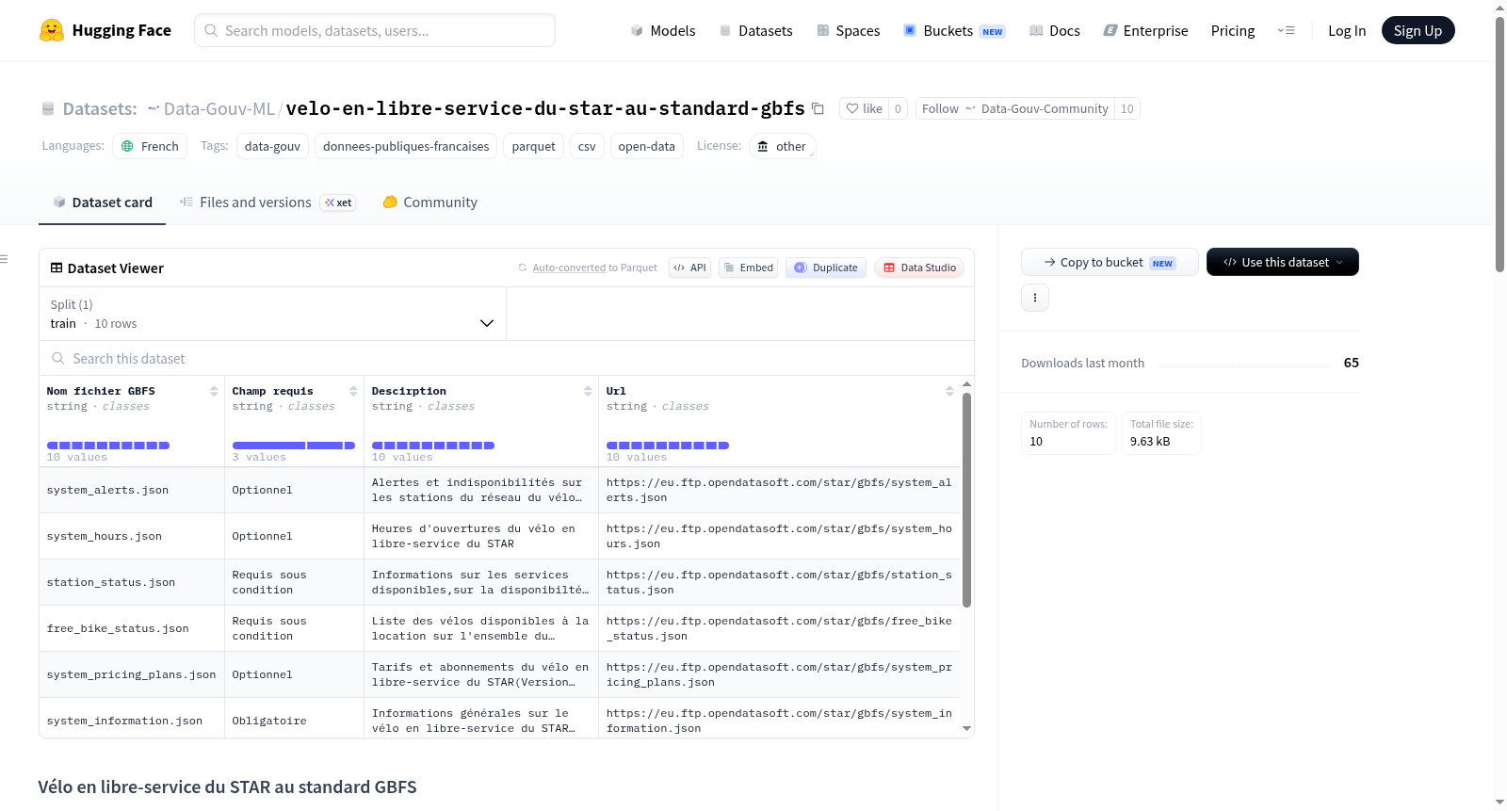Click the Dataset Viewer table icon

point(57,268)
